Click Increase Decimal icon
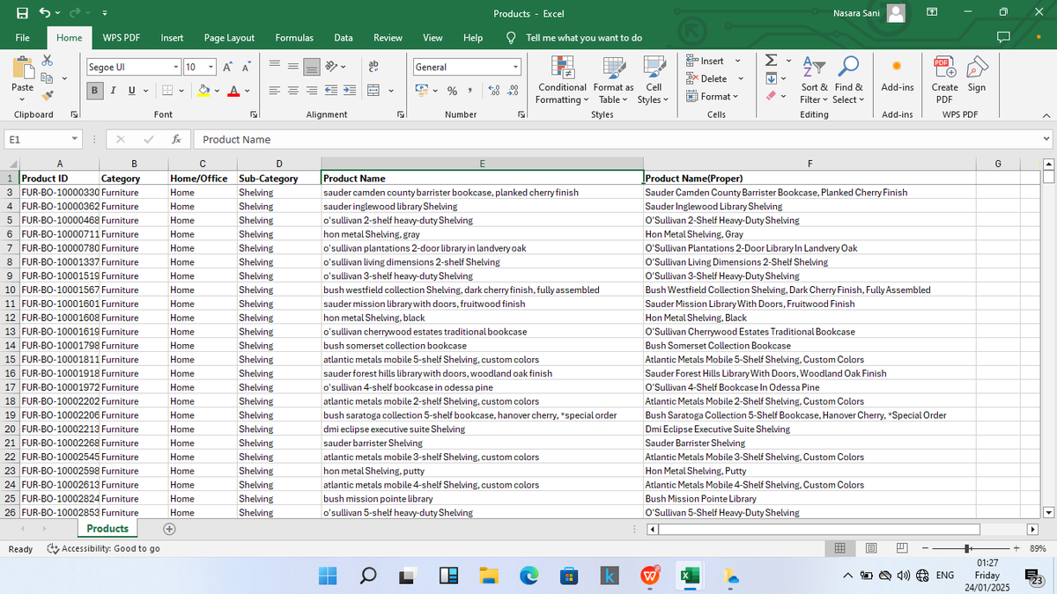 click(x=494, y=91)
